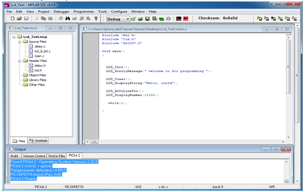Click the yellow Help question mark icon
Screen dimensions: 305x192
(96, 19)
